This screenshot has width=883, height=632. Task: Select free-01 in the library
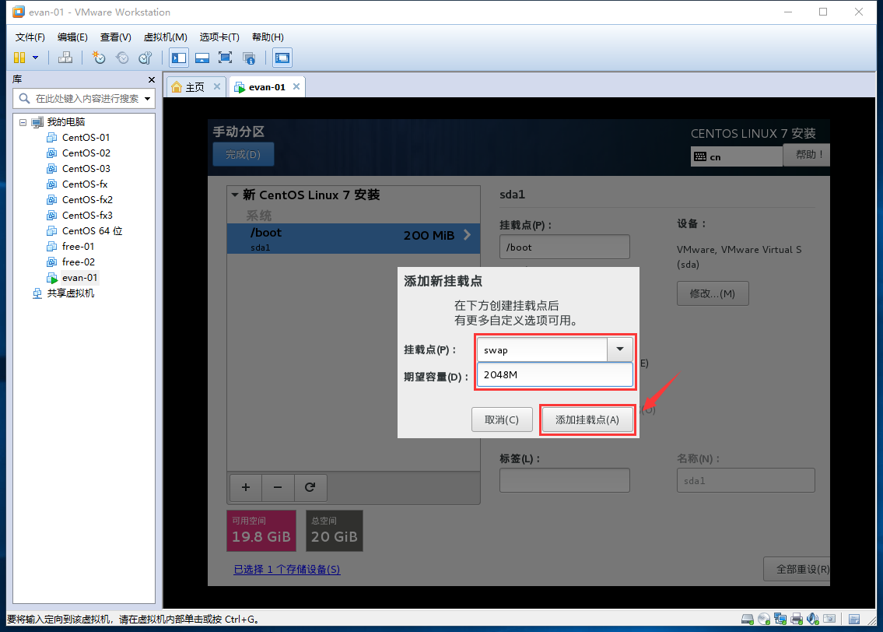click(x=78, y=247)
